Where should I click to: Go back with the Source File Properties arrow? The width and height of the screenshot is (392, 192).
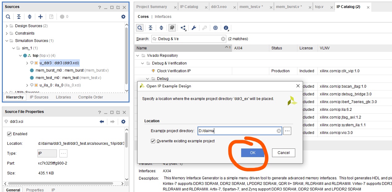tap(102, 122)
